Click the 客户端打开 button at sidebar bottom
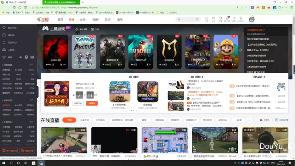The image size is (295, 166). coord(10,151)
